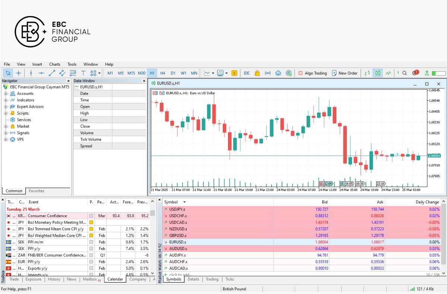Open the notifications icon with badge

(415, 73)
